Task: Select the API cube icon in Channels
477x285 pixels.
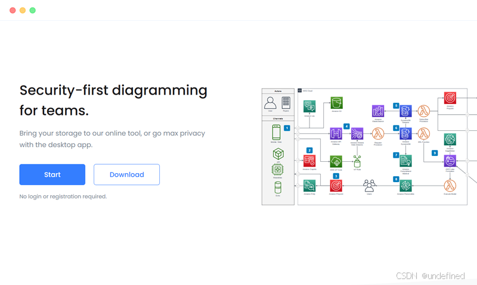Action: 278,154
